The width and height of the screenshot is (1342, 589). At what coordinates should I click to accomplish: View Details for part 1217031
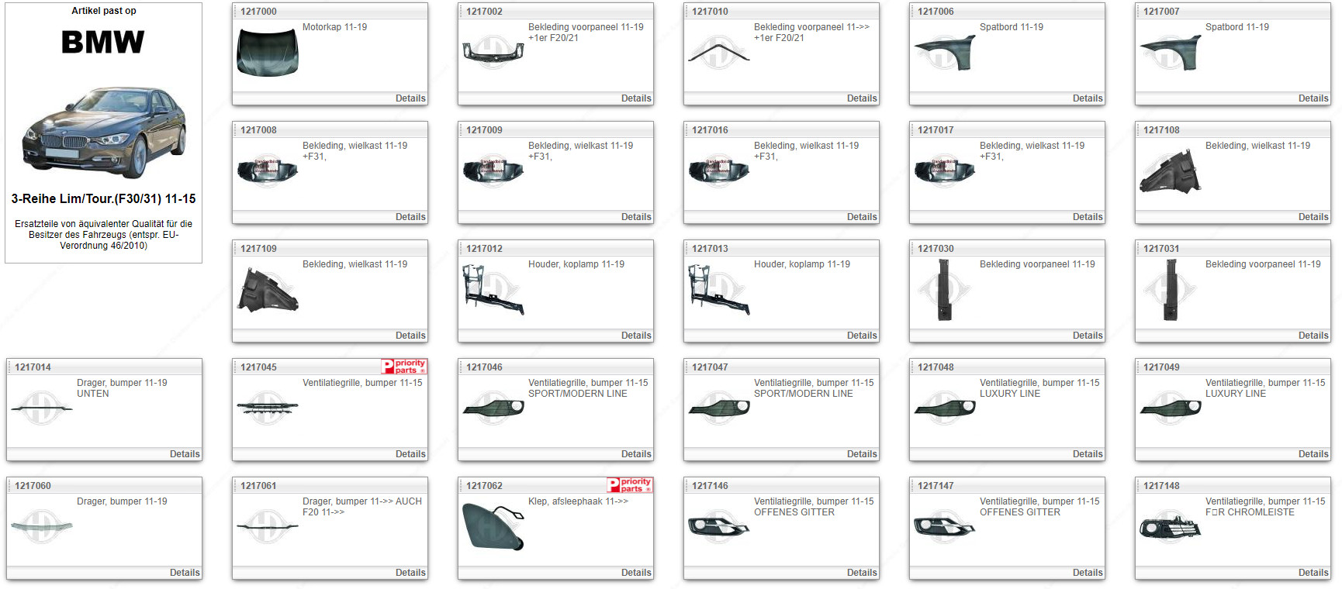1313,336
